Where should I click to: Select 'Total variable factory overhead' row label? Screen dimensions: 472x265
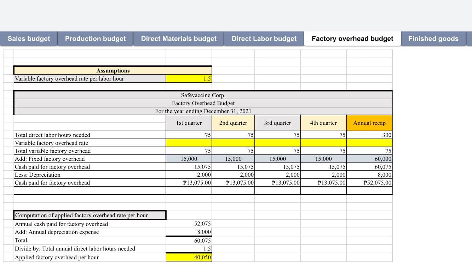click(x=90, y=151)
